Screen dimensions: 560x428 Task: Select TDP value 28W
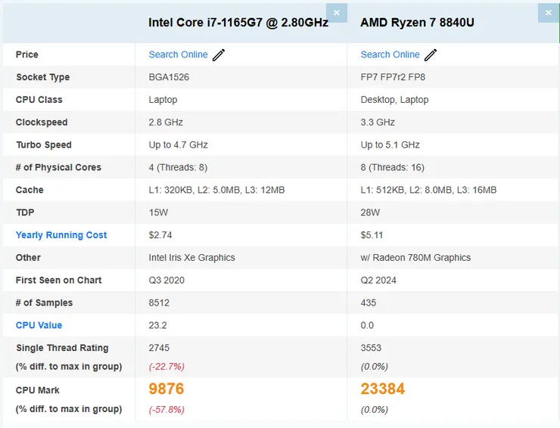coord(370,212)
